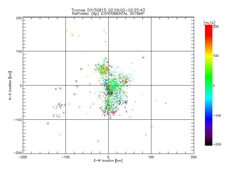The image size is (228, 171).
Task: Click the green X marker near the bottom center
Action: pos(98,141)
